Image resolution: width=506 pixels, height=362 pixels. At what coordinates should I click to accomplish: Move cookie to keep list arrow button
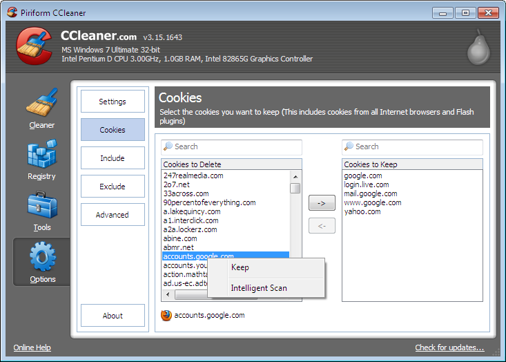[x=322, y=203]
